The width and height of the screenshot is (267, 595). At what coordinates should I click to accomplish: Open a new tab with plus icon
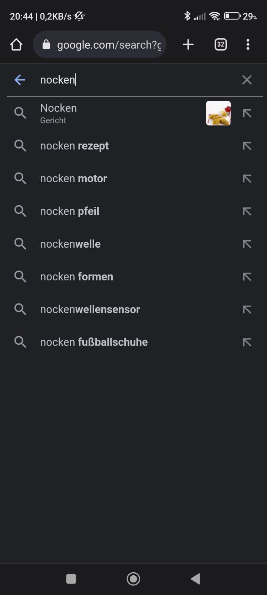[188, 45]
